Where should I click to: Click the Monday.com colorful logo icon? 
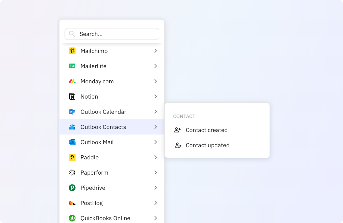pyautogui.click(x=72, y=81)
